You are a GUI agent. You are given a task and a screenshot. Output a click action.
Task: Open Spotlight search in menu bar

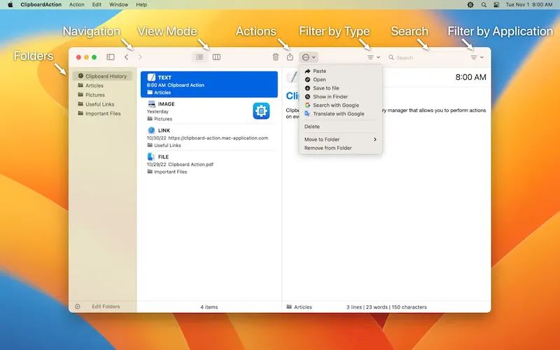coord(484,5)
